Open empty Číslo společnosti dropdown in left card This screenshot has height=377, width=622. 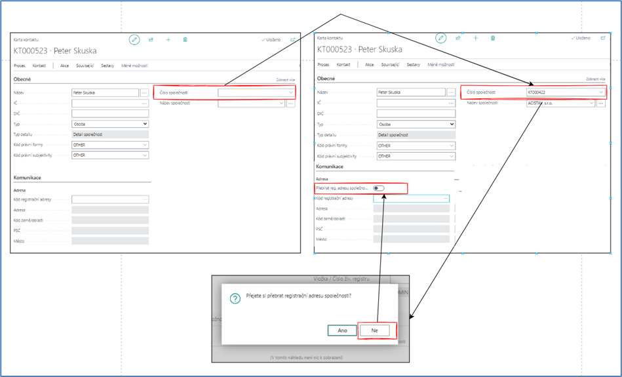point(290,93)
